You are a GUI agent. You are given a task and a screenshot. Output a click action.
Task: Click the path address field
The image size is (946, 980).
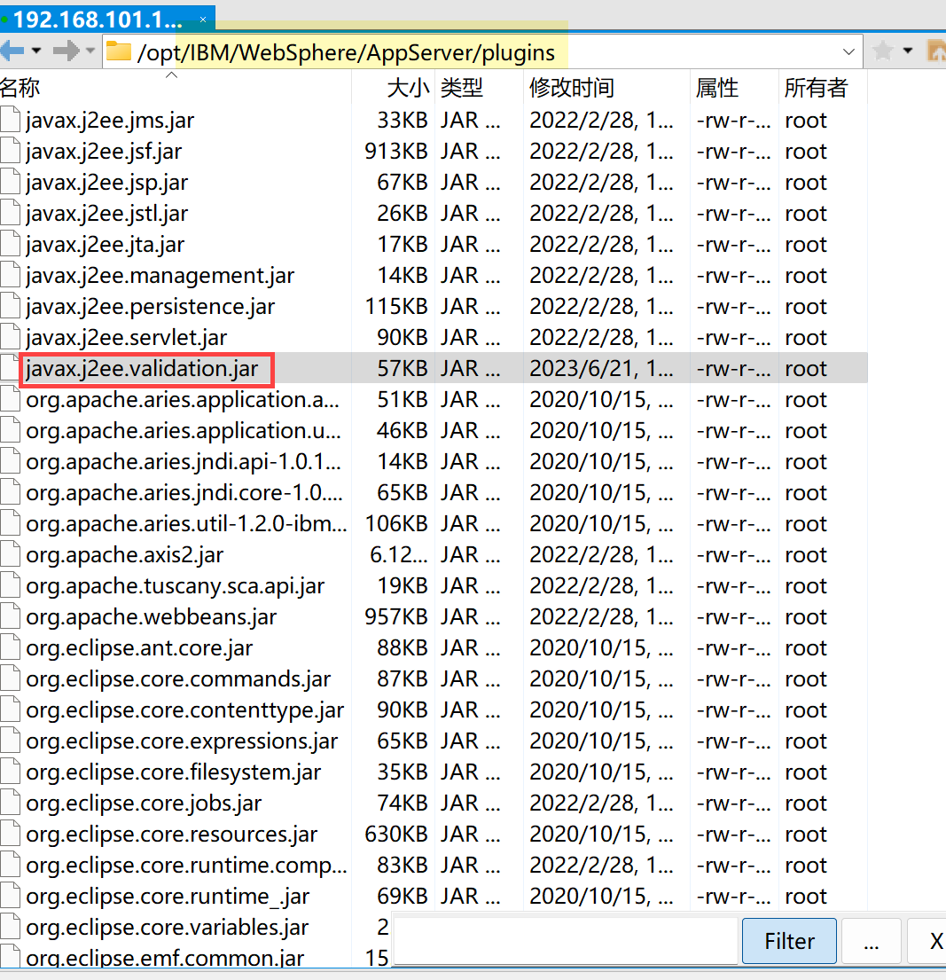point(482,51)
